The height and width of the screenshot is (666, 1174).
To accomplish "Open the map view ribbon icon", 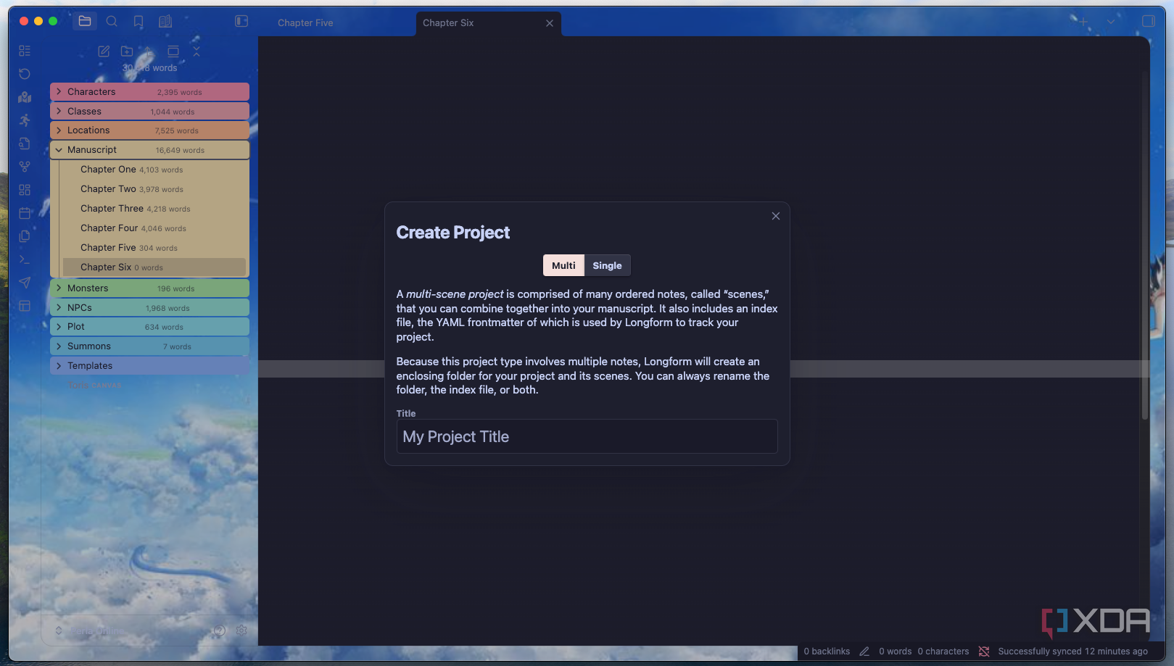I will click(25, 97).
